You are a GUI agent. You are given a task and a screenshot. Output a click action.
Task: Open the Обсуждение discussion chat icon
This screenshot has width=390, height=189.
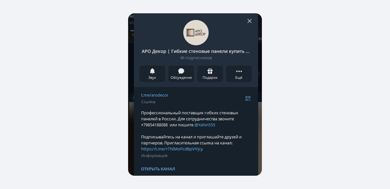click(181, 74)
